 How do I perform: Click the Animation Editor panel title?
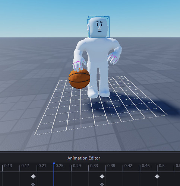84,158
